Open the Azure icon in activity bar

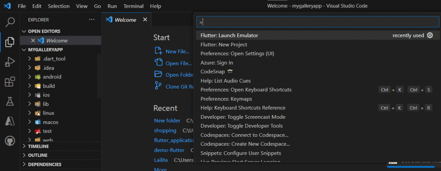(x=10, y=121)
